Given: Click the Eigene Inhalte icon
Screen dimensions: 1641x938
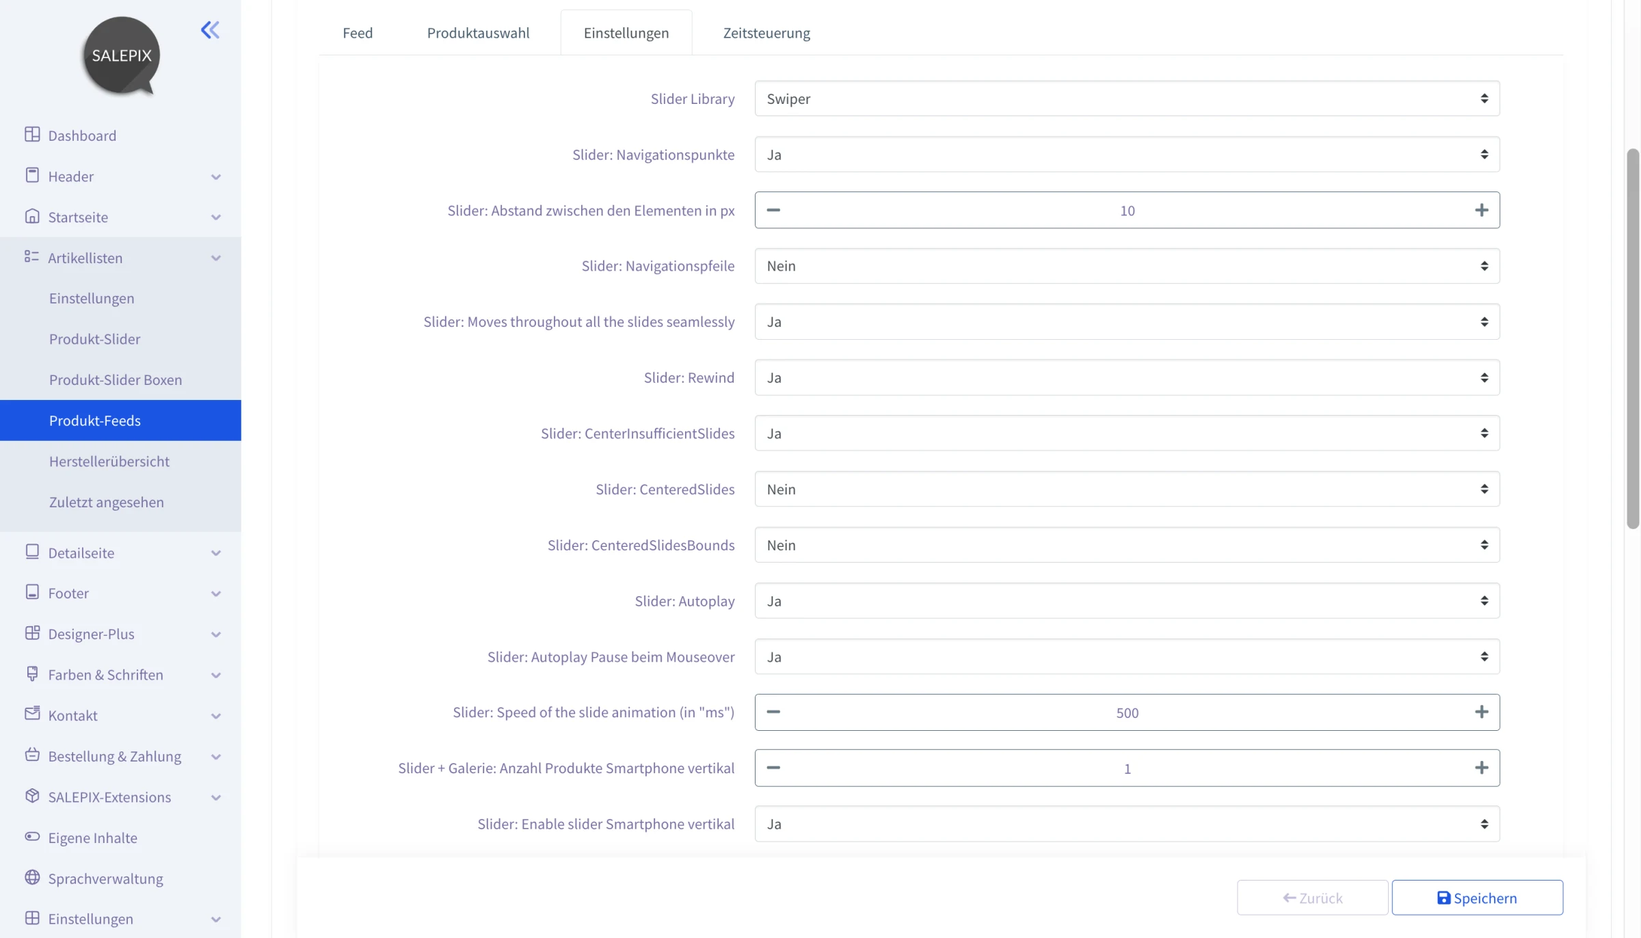Looking at the screenshot, I should 32,837.
